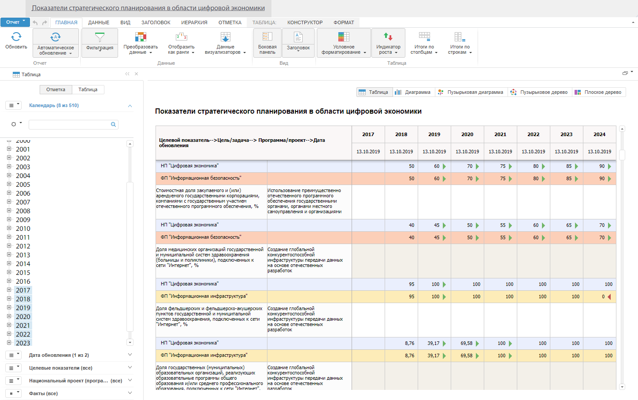
Task: Toggle the Фильтрация funnel button
Action: 100,43
